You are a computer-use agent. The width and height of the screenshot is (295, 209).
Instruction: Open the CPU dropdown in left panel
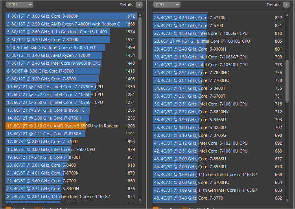coord(20,5)
